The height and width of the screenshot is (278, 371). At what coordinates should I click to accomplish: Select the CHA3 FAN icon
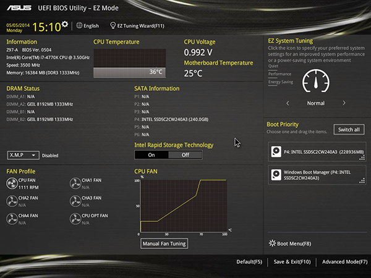(x=75, y=201)
